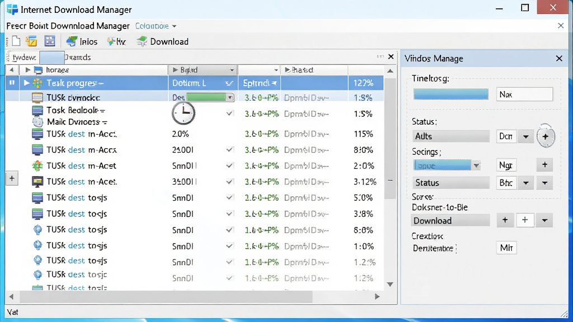This screenshot has width=573, height=322.
Task: Click the Download button in the toolbar
Action: tap(163, 41)
